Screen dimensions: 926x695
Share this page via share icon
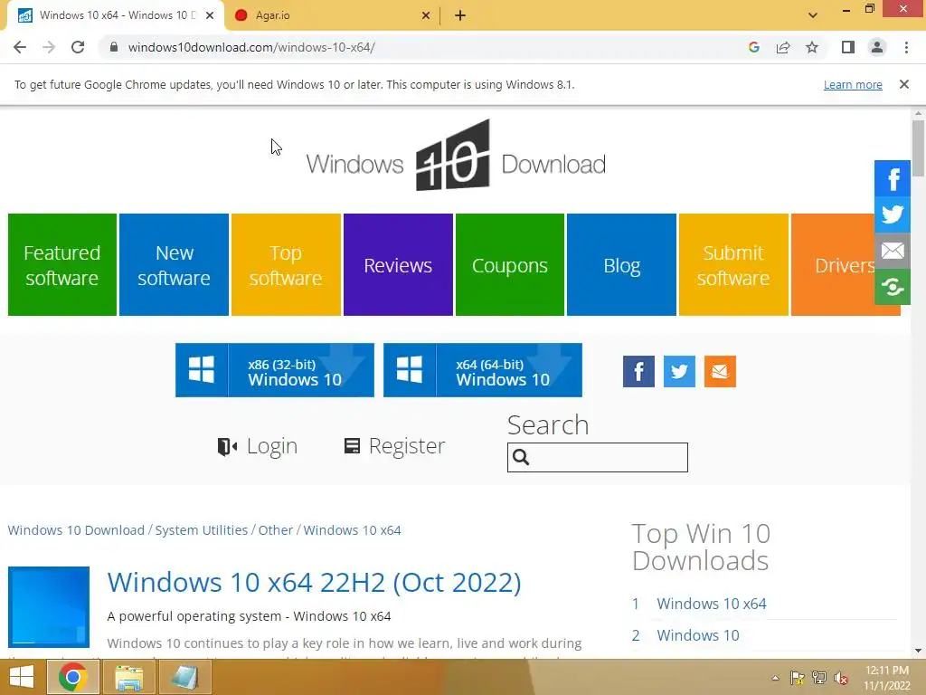(783, 47)
